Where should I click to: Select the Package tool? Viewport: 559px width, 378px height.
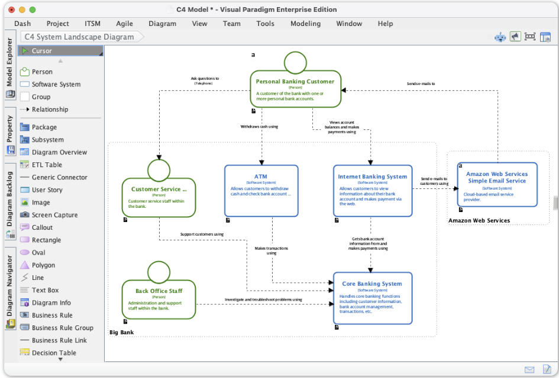[x=38, y=127]
